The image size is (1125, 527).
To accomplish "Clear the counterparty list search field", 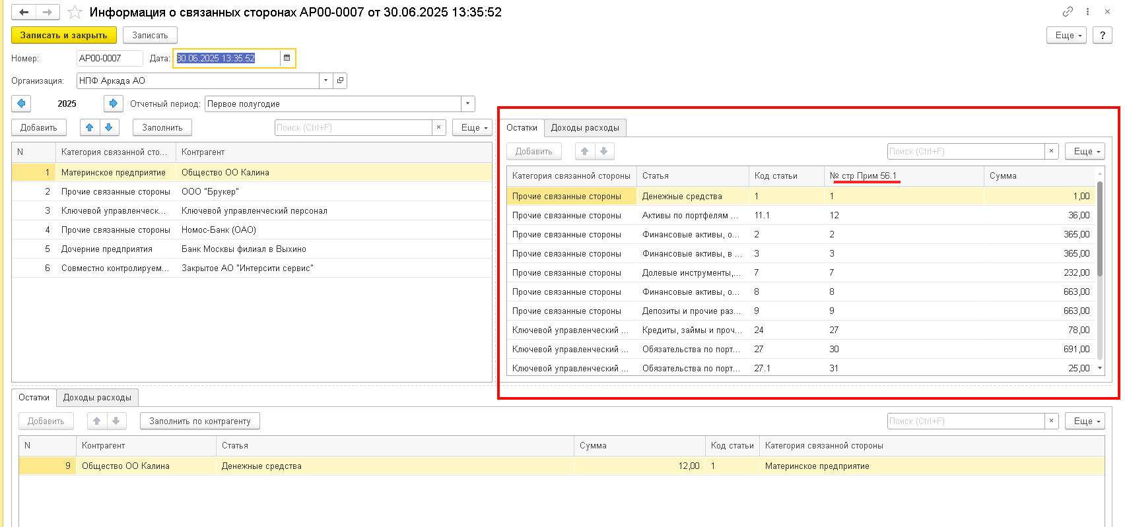I will coord(439,127).
